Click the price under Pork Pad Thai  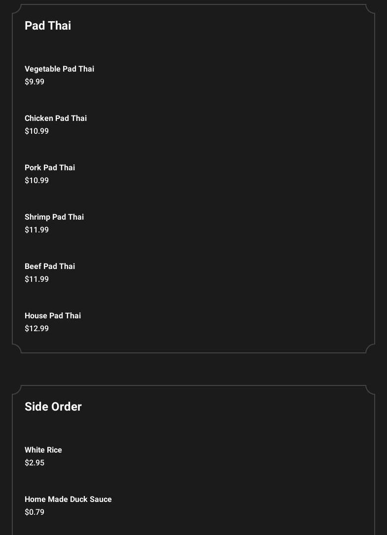tap(36, 181)
